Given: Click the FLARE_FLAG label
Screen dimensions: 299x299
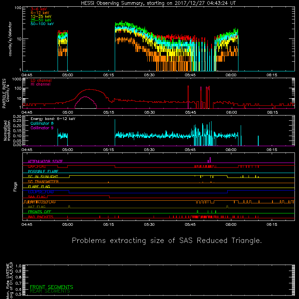Looking at the screenshot, I should [39, 187].
